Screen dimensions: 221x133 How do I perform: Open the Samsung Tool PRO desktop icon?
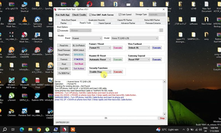[37, 22]
